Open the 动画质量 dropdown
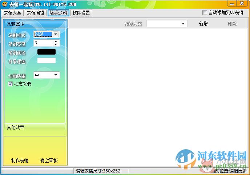 pyautogui.click(x=47, y=75)
